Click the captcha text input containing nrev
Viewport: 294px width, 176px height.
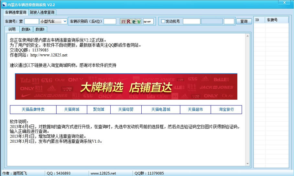[148, 21]
